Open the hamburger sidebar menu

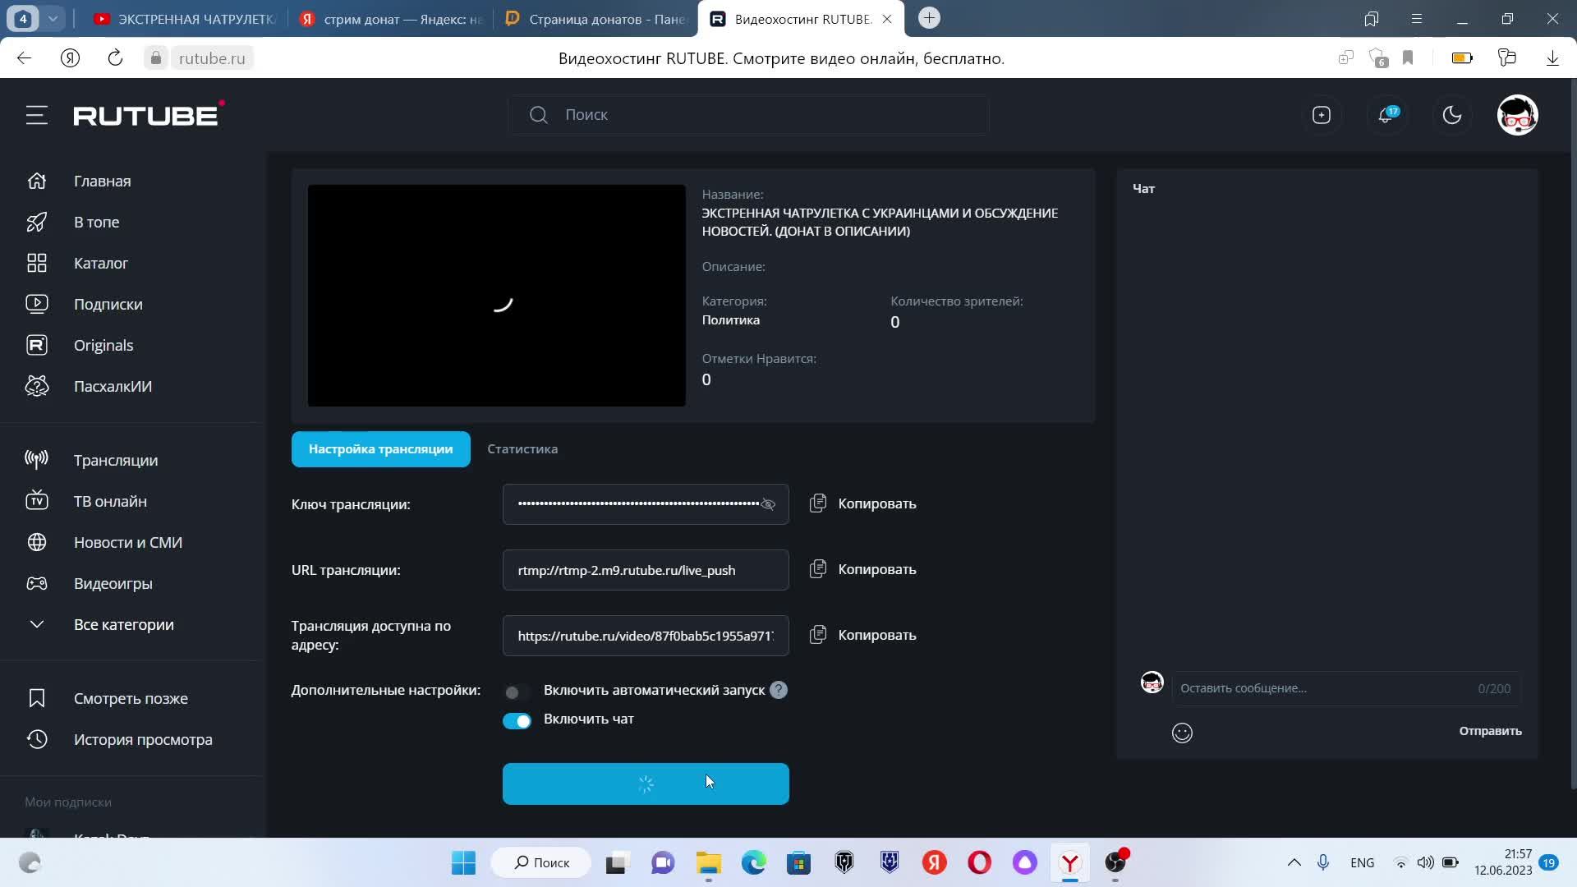point(36,115)
